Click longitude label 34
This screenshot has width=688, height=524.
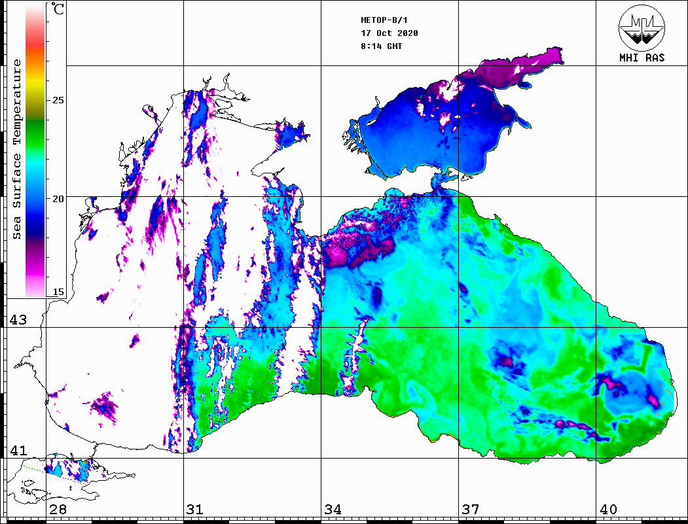tap(333, 509)
